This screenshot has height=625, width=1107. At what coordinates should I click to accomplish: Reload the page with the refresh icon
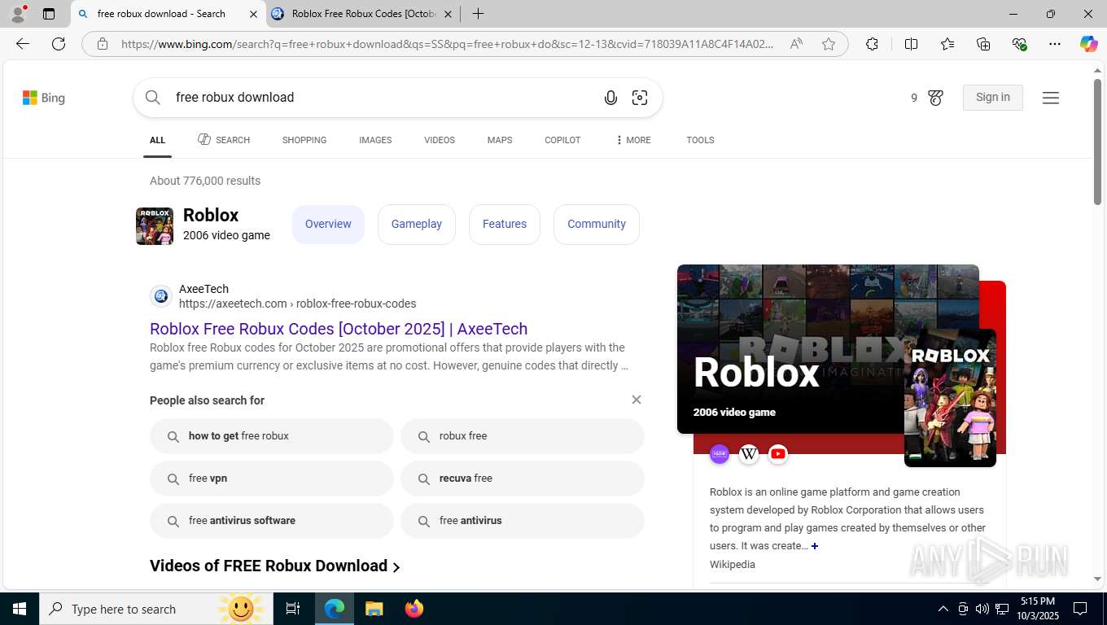(59, 44)
